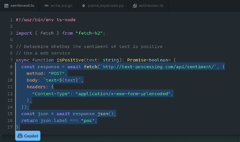This screenshot has height=142, width=240.
Task: Click the "application/x-www-form-urlencoded" string
Action: [123, 94]
